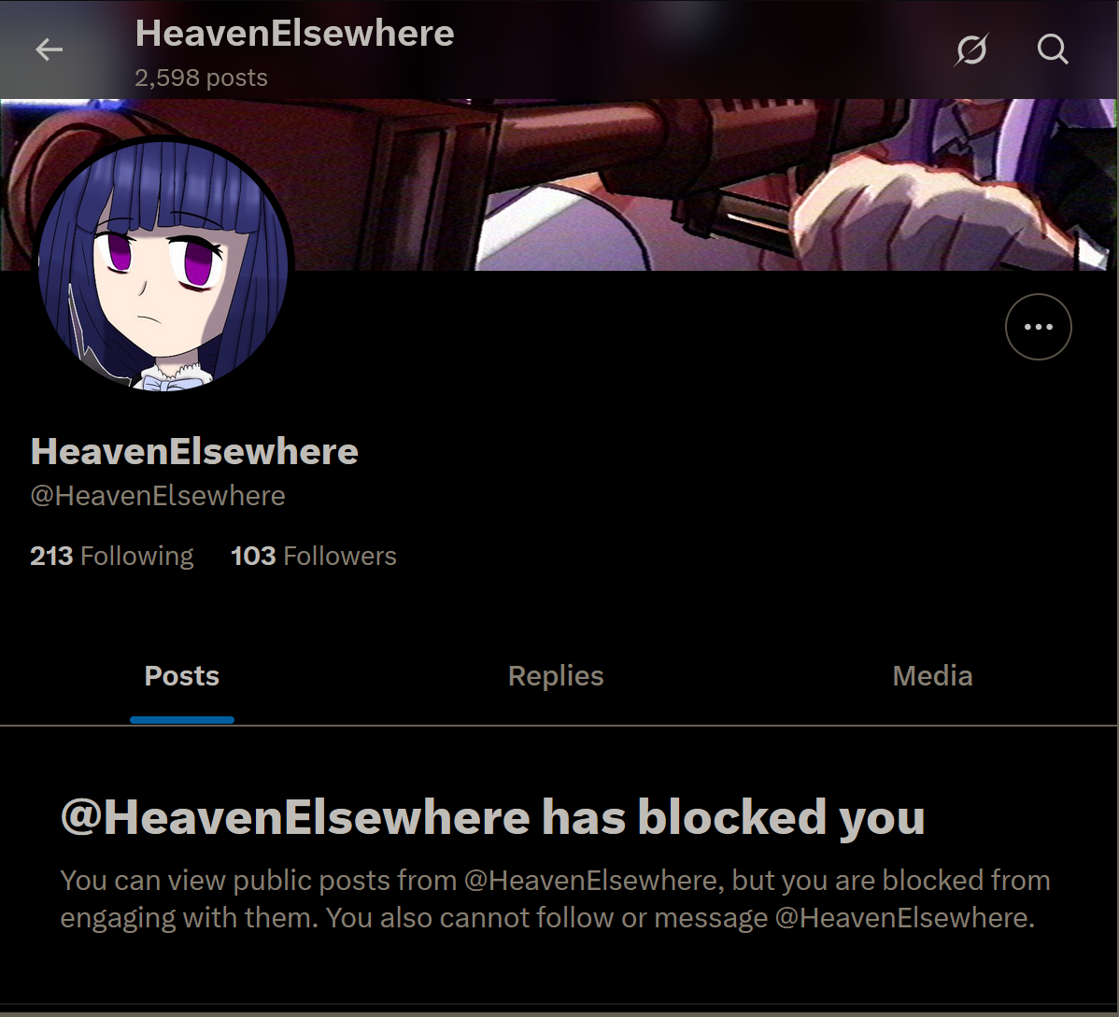Viewport: 1119px width, 1017px height.
Task: View the purple-haired profile avatar
Action: (x=163, y=263)
